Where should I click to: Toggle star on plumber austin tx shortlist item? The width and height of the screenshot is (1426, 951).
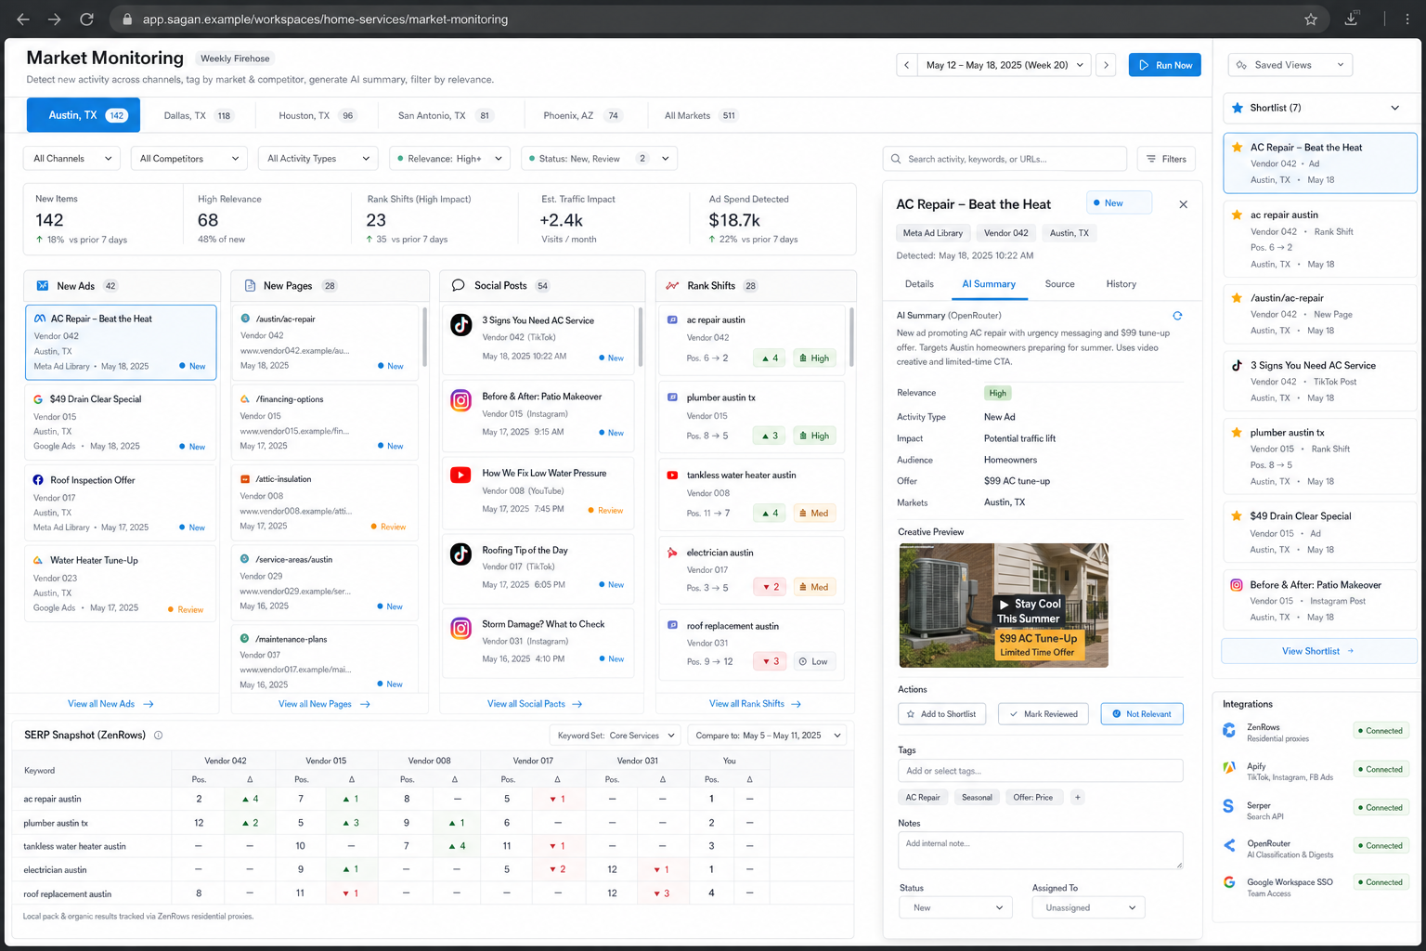point(1237,432)
